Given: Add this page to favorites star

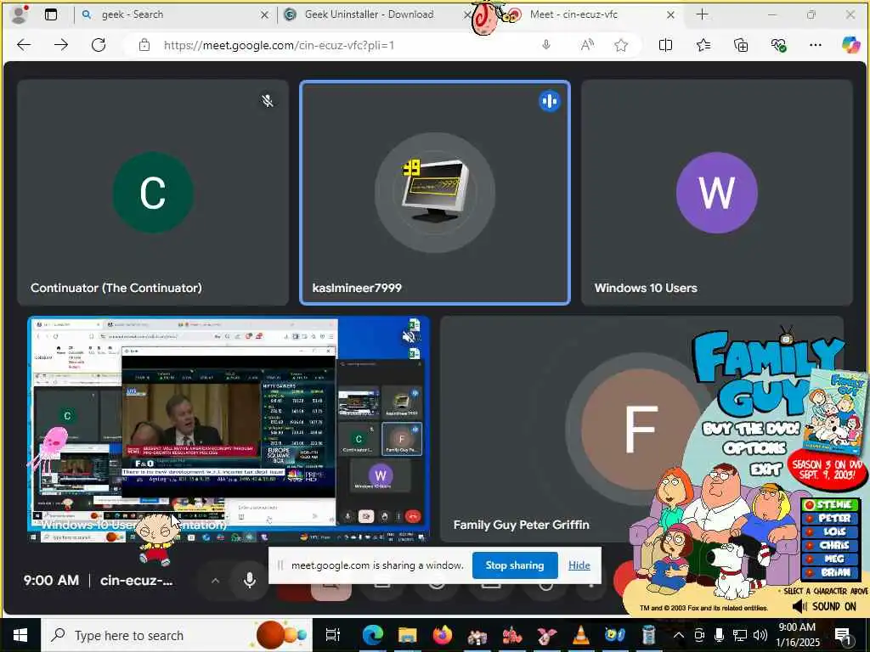Looking at the screenshot, I should 621,45.
